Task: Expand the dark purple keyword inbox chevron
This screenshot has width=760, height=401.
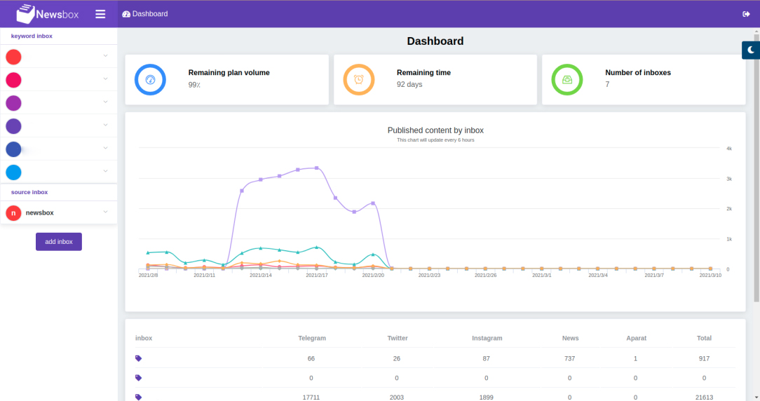Action: [105, 125]
